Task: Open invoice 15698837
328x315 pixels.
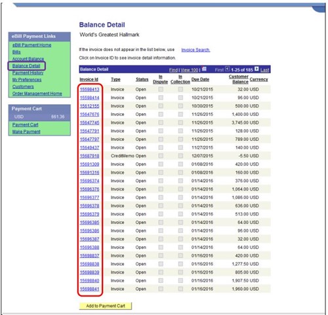Action: (89, 255)
